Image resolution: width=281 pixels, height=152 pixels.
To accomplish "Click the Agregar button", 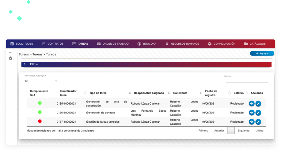I will click(262, 54).
